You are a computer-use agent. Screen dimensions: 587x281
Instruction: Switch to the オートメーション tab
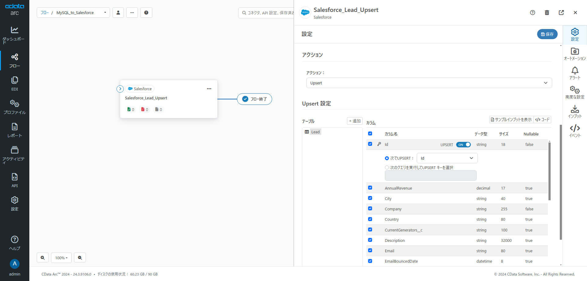click(x=575, y=54)
